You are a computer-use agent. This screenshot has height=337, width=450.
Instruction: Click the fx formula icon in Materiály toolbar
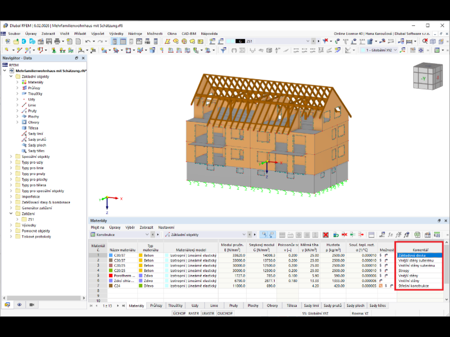coord(390,235)
